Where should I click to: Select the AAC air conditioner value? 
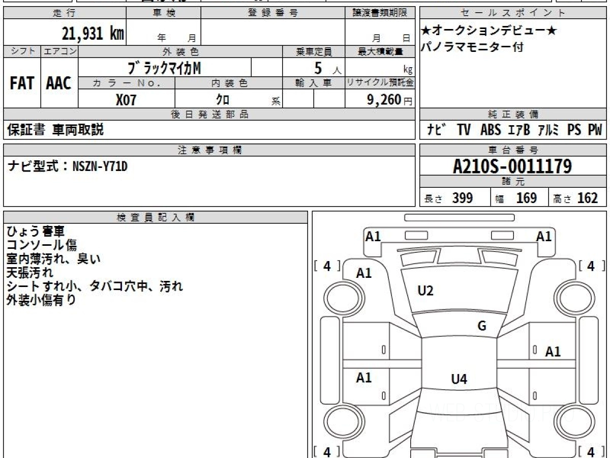[59, 83]
